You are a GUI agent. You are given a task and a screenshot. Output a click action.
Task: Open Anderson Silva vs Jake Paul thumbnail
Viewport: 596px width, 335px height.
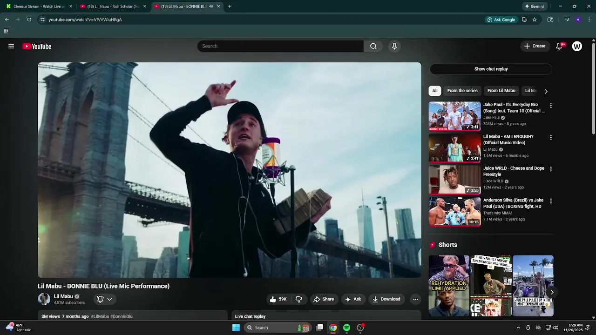(x=454, y=211)
